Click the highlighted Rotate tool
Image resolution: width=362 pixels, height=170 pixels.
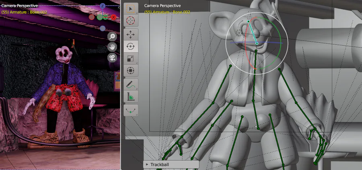(x=131, y=47)
